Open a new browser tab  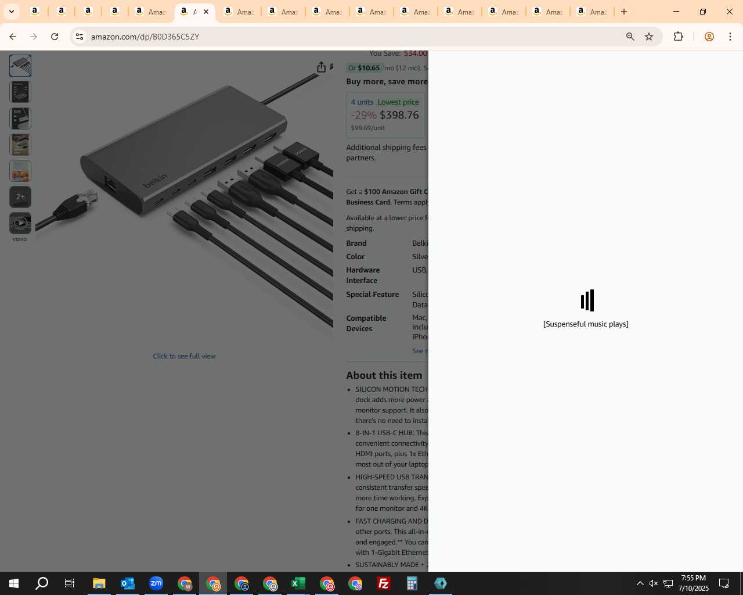coord(624,12)
